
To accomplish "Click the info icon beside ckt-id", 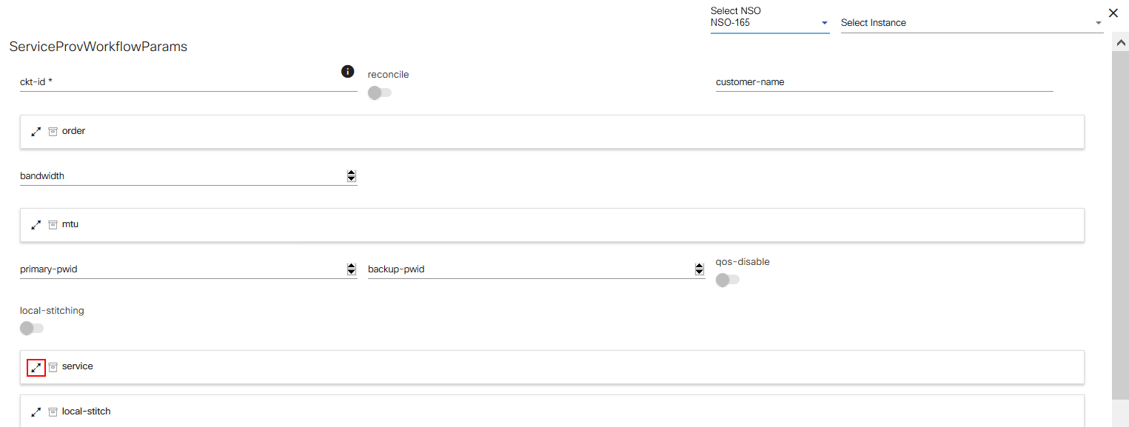I will [347, 71].
